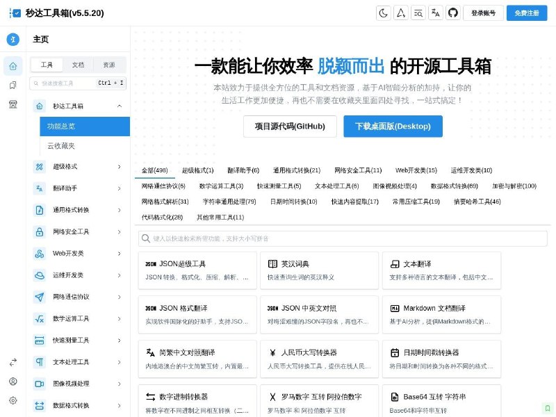
Task: Select the home icon in left rail
Action: 13,66
